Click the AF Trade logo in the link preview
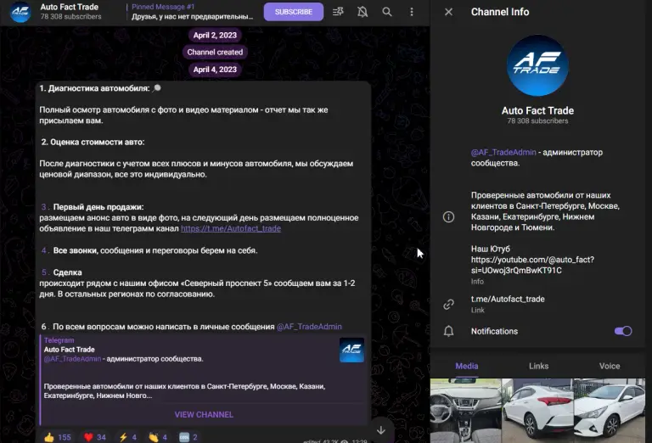 (x=351, y=350)
